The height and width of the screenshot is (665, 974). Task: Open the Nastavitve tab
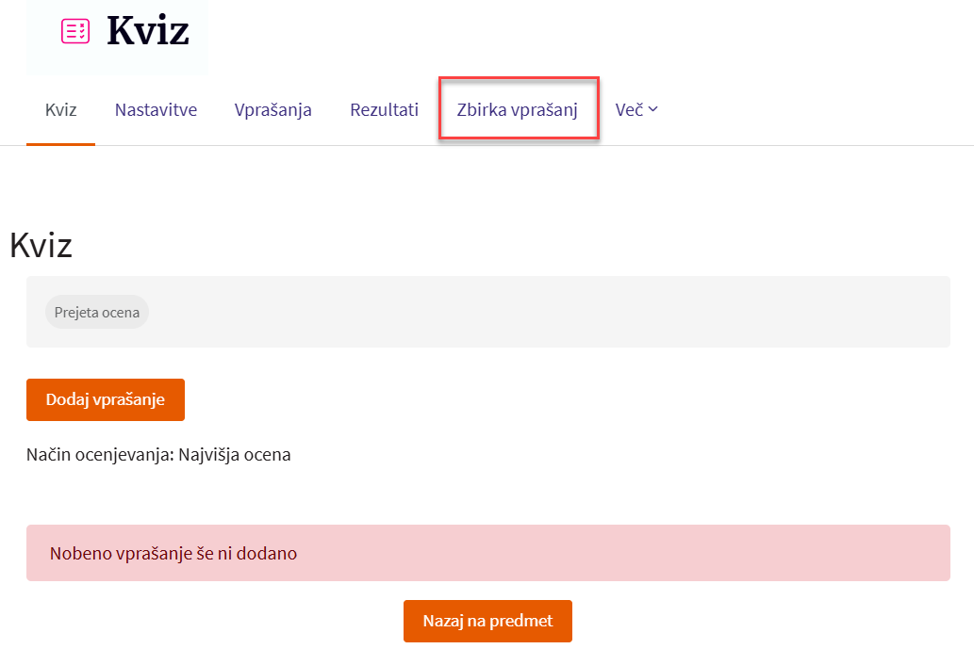point(156,109)
